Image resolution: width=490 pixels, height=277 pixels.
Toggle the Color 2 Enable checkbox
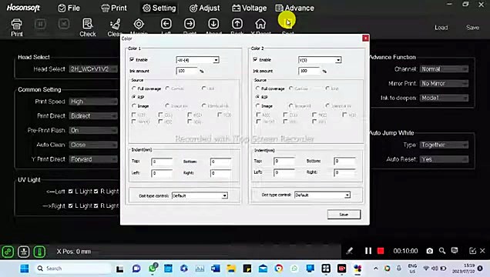click(x=255, y=59)
